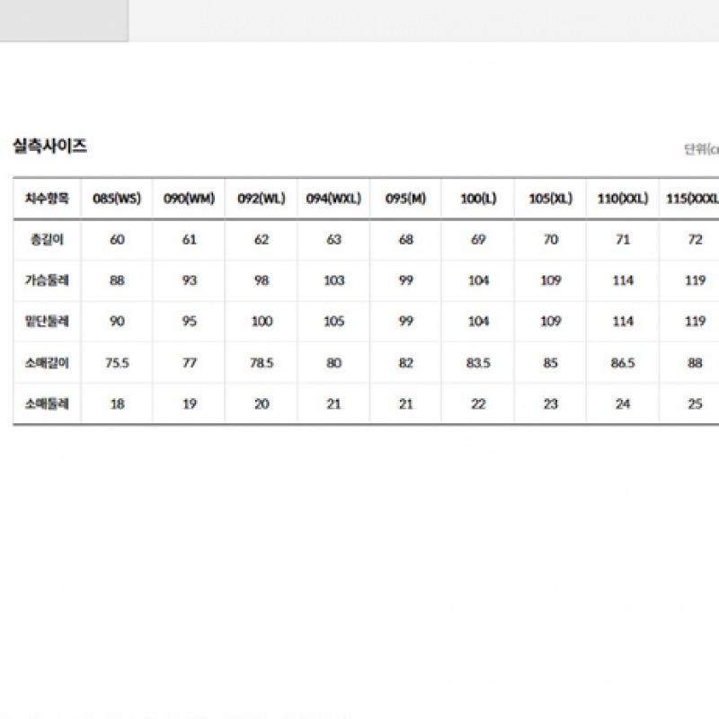Select the 가슴둘레 row label

pos(47,280)
